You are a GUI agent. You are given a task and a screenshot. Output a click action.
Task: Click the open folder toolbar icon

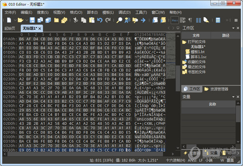pyautogui.click(x=21, y=20)
